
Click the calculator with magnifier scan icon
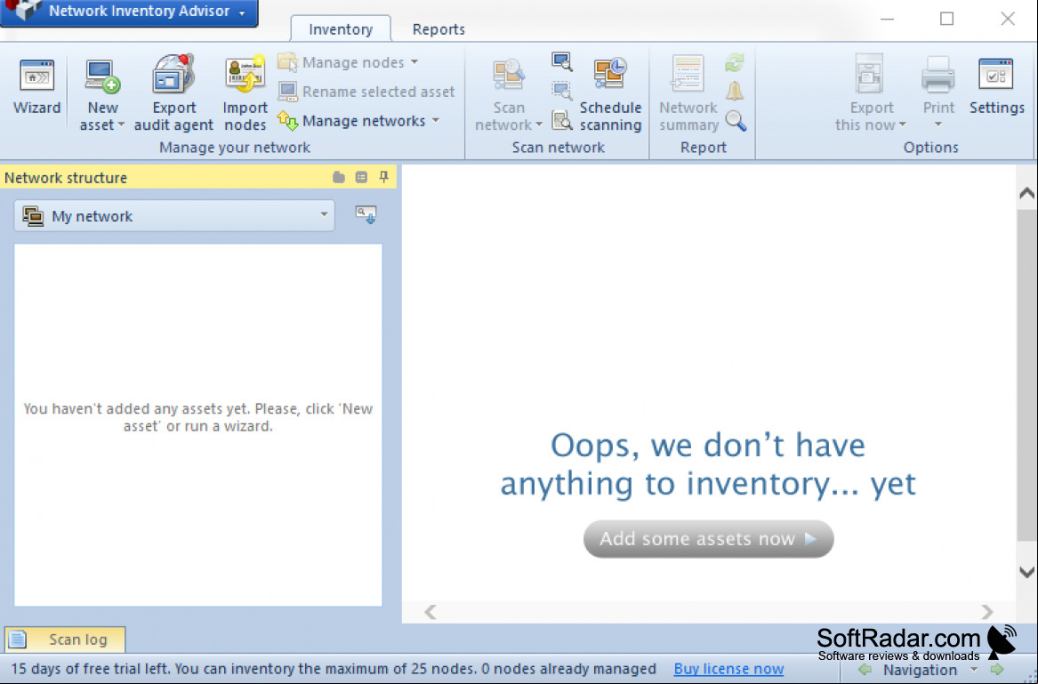[562, 120]
